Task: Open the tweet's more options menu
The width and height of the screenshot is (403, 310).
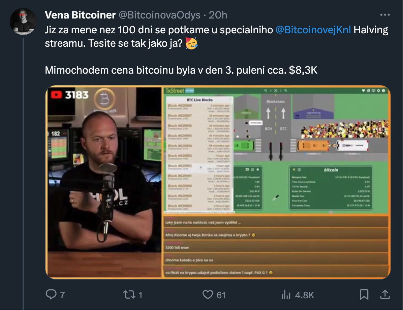Action: pyautogui.click(x=385, y=15)
